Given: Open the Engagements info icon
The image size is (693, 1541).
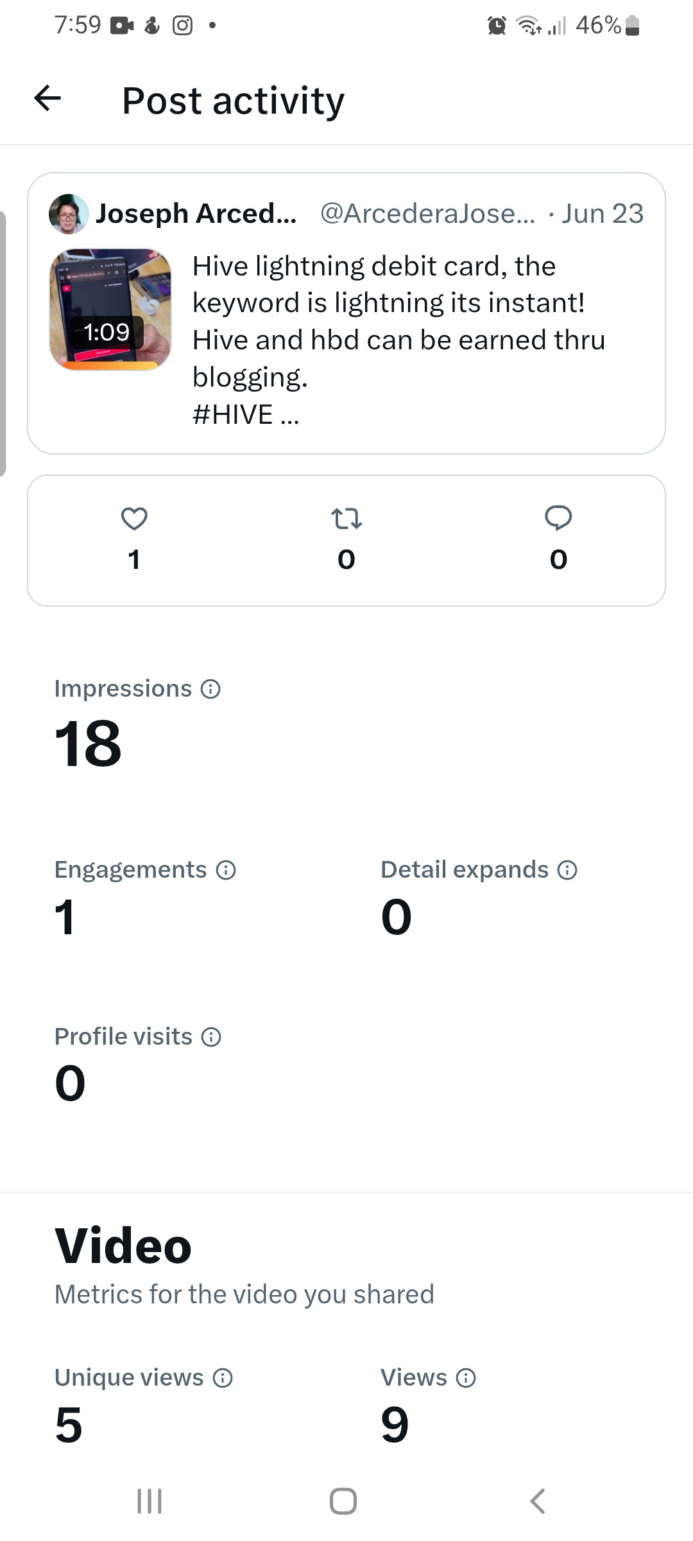Looking at the screenshot, I should tap(226, 870).
